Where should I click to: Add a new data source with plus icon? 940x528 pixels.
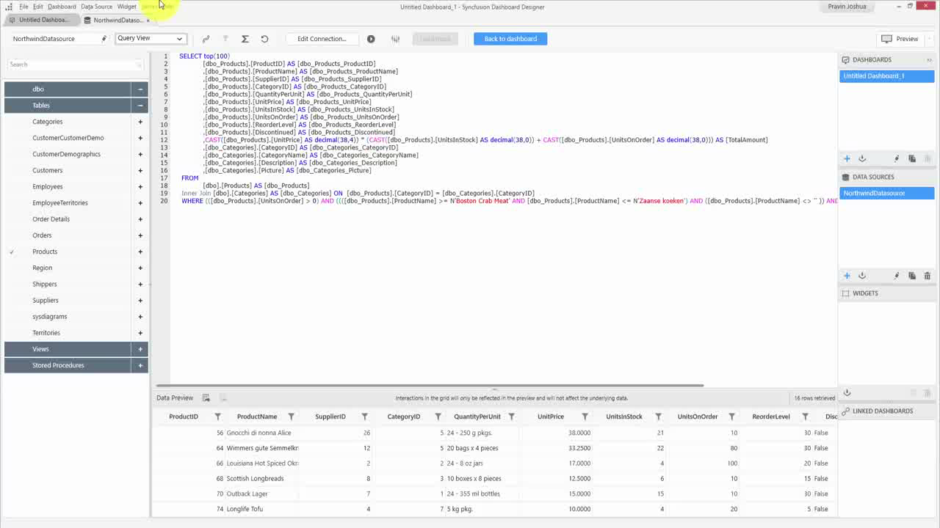click(847, 276)
